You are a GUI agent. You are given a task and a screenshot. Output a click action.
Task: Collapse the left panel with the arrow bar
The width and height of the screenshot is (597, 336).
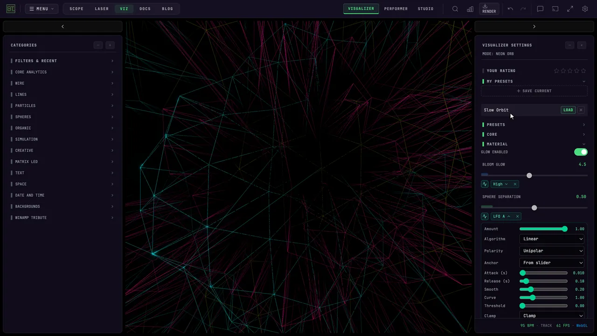(x=62, y=27)
